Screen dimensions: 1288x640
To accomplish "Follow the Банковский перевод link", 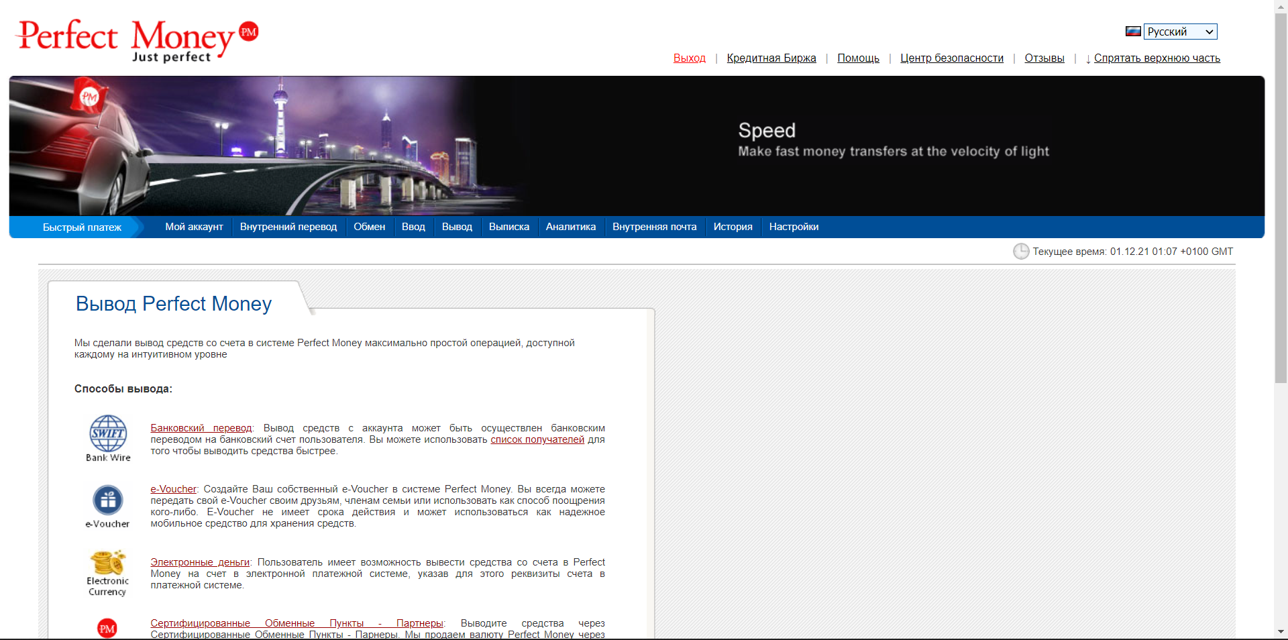I will (x=201, y=428).
